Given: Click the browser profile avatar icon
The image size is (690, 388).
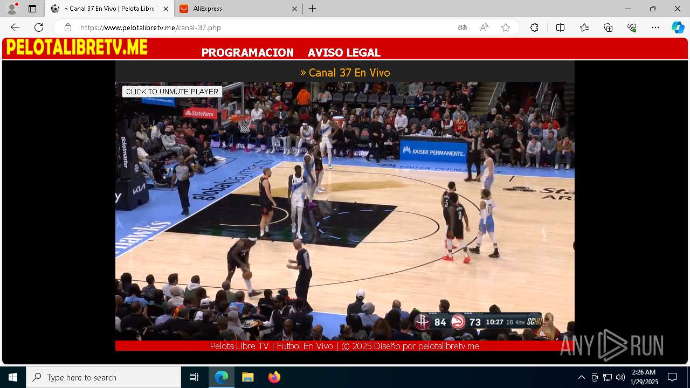Looking at the screenshot, I should click(12, 9).
